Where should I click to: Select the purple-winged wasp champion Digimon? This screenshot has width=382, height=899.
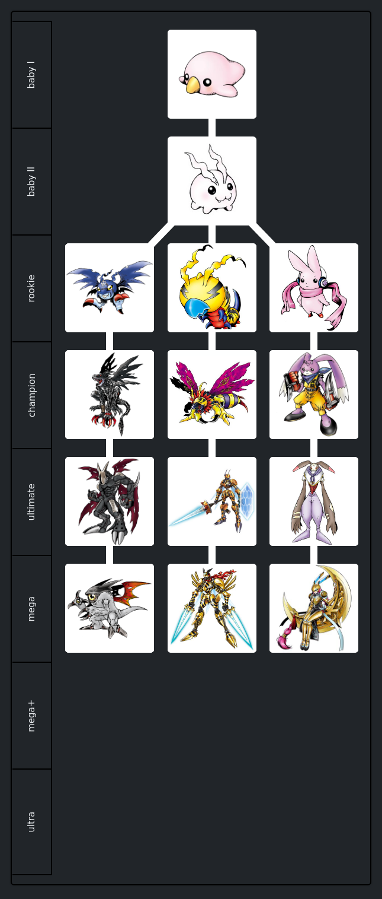212,395
